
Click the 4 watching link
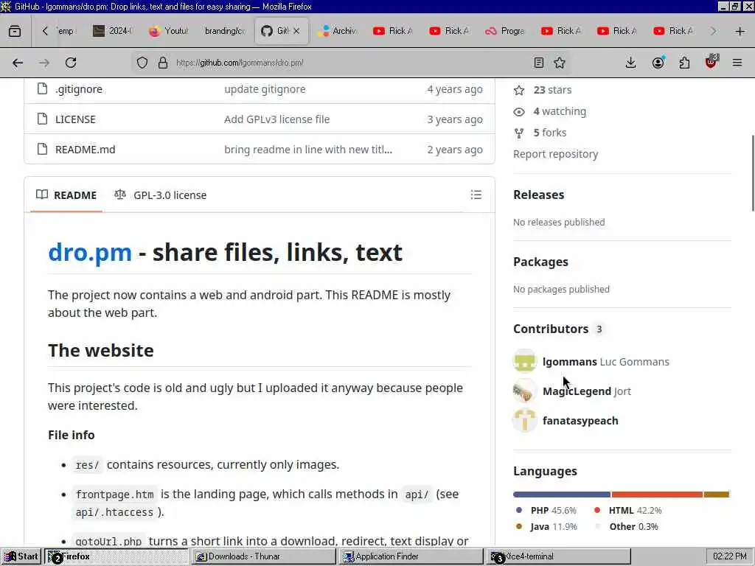click(560, 111)
